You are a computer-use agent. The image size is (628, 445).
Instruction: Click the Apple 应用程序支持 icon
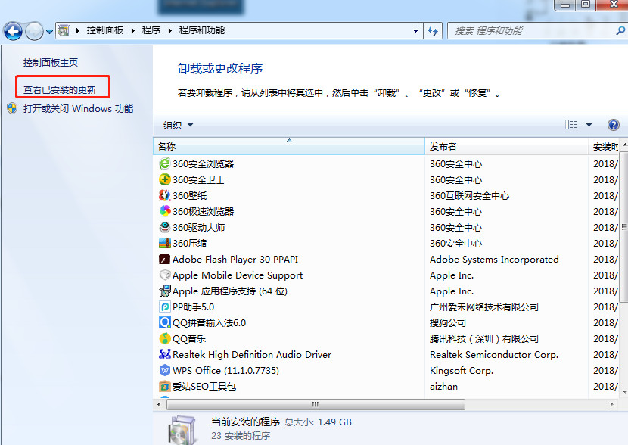tap(165, 291)
